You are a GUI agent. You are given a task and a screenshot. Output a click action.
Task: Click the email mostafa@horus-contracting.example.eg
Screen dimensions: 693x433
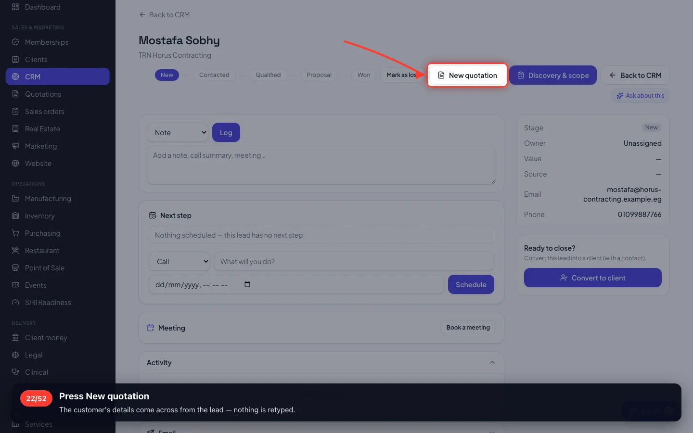(622, 194)
